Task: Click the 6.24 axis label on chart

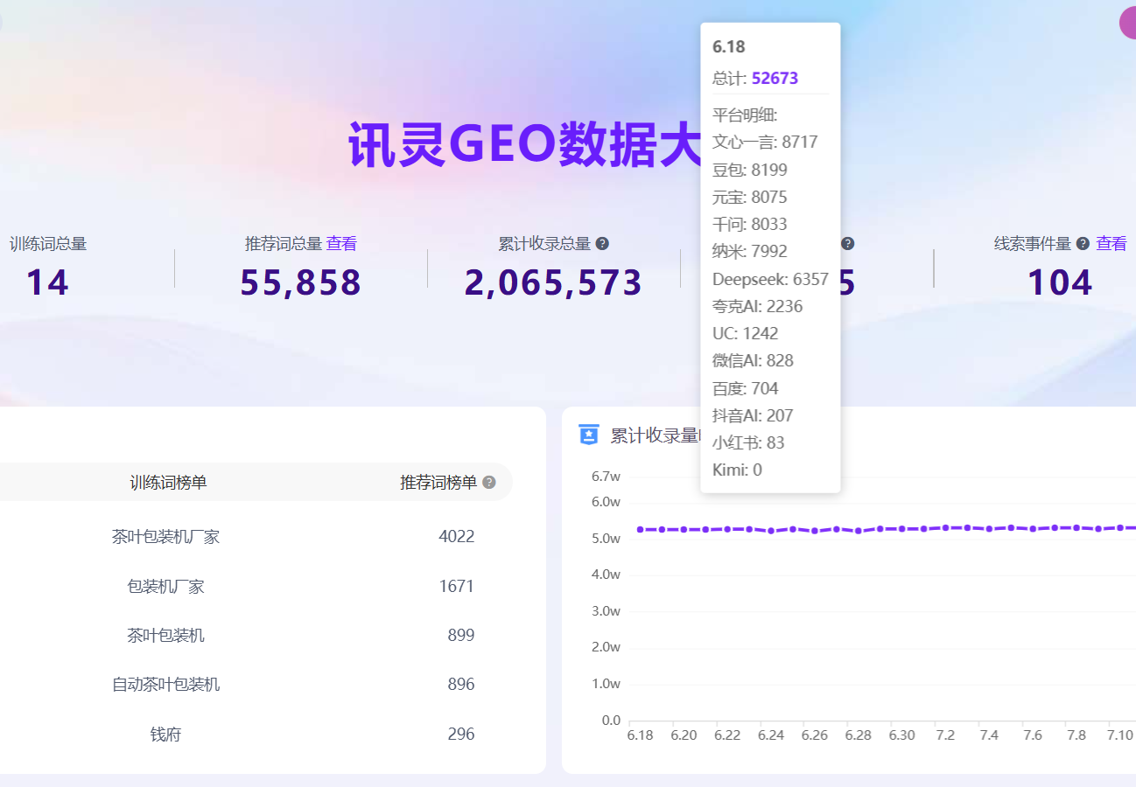Action: pyautogui.click(x=771, y=735)
